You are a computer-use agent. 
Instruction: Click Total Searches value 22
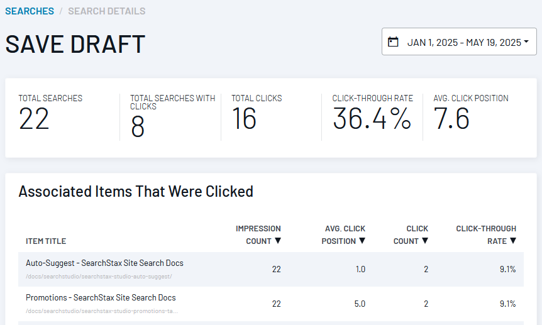34,119
